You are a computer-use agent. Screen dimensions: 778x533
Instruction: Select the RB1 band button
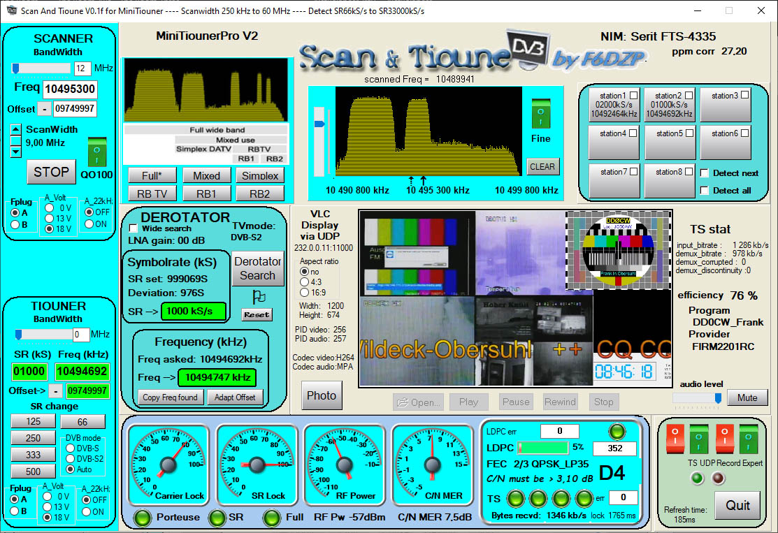tap(206, 194)
